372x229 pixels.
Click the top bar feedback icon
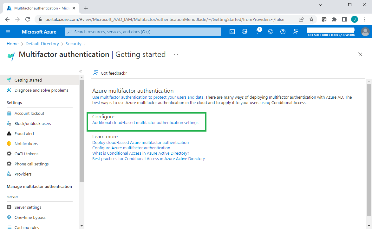click(296, 32)
